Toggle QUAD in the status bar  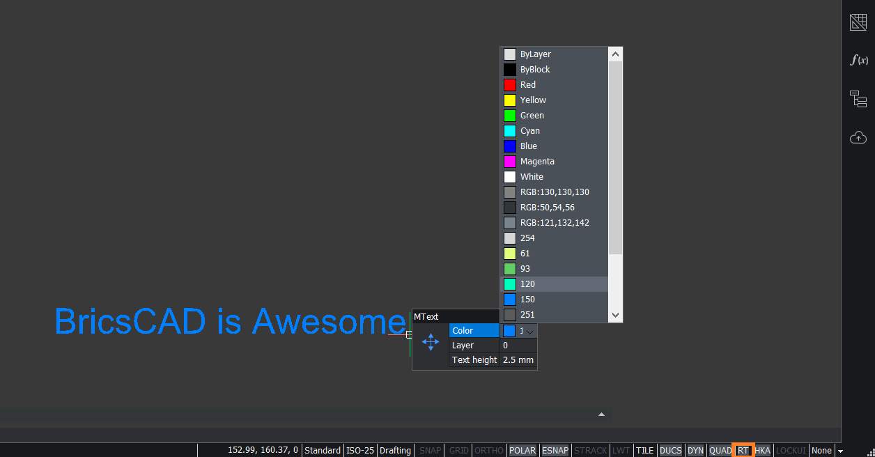coord(720,451)
